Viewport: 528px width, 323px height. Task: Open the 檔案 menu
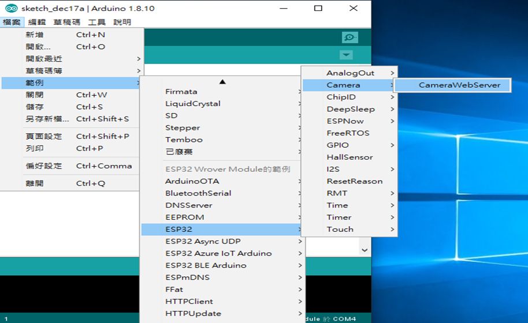click(x=12, y=22)
